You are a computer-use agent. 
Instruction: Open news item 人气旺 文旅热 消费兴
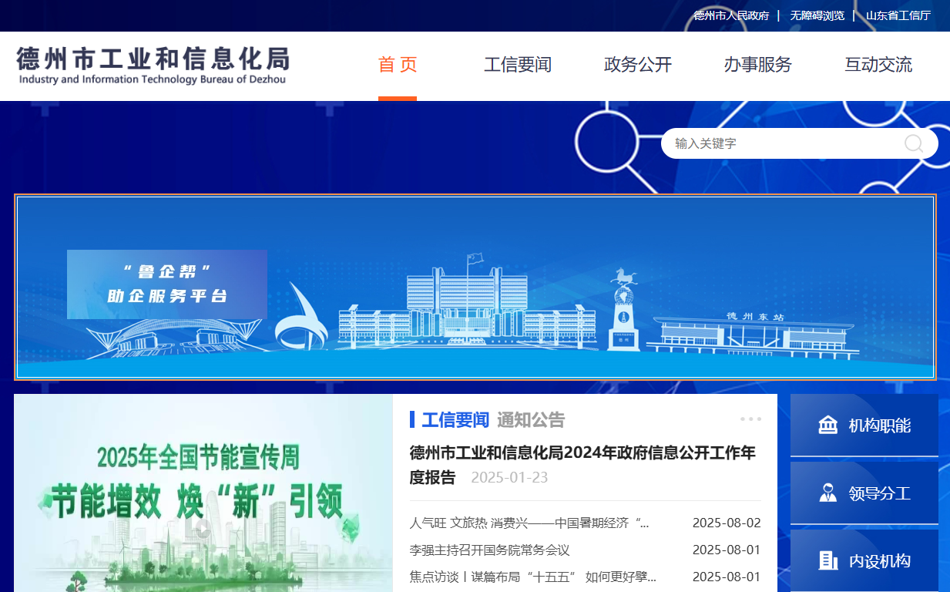[529, 523]
